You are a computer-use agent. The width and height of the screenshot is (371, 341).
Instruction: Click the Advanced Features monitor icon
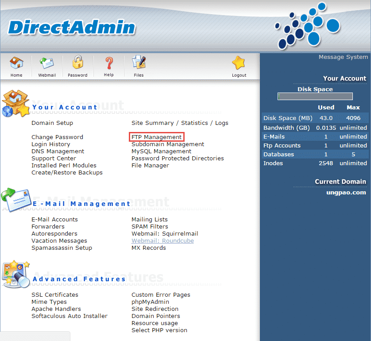(x=15, y=274)
